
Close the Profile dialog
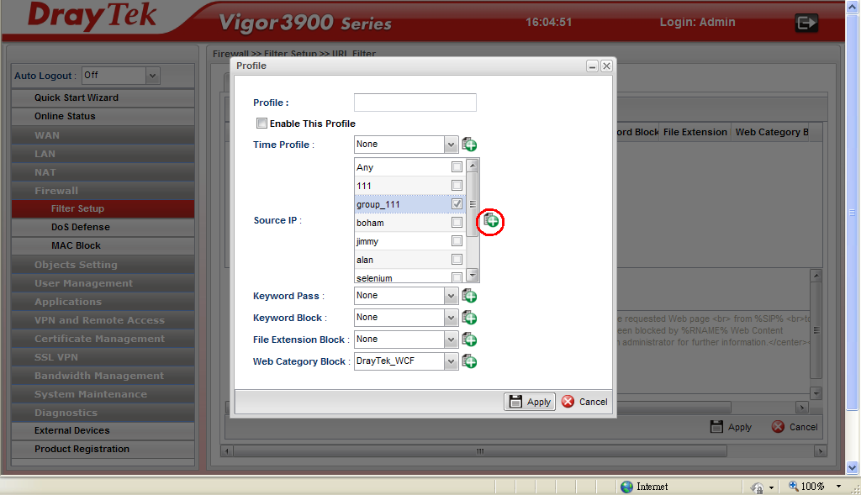606,66
